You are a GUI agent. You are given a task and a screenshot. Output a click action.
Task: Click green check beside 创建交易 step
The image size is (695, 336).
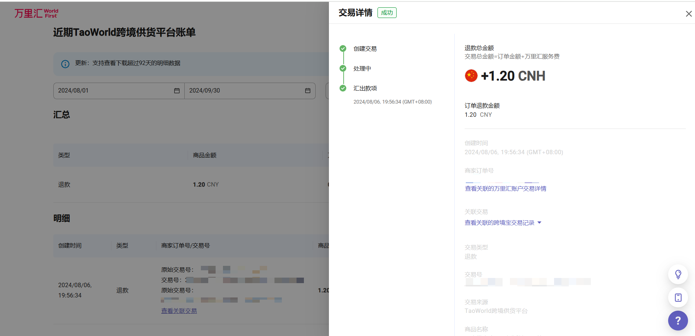[343, 48]
